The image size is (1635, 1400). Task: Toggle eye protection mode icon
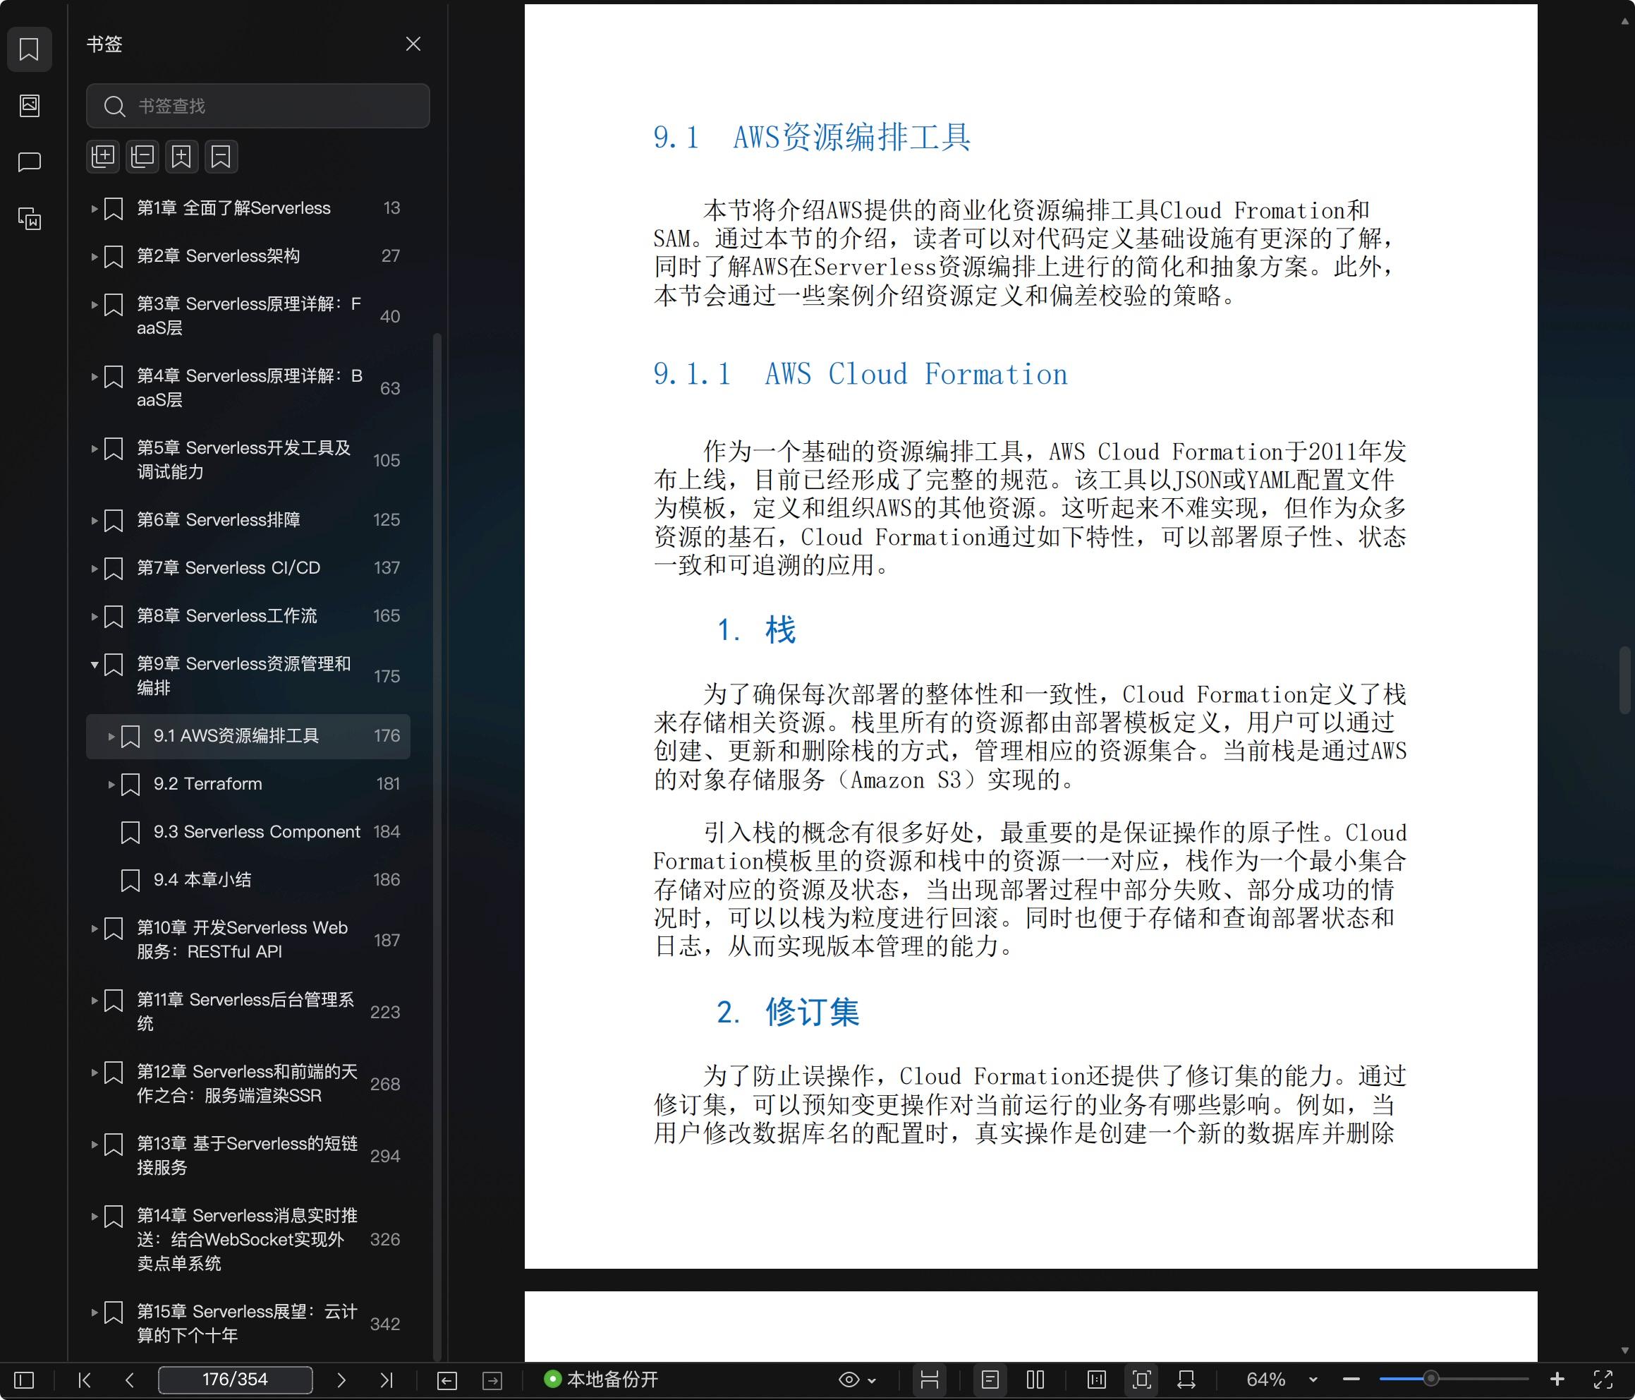[x=849, y=1380]
